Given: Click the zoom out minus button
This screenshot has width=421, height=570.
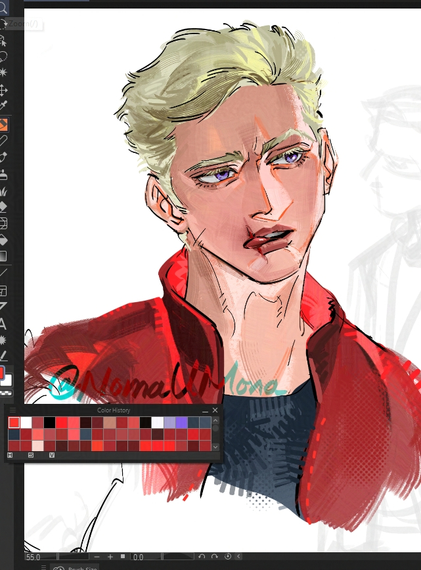Looking at the screenshot, I should click(x=96, y=557).
